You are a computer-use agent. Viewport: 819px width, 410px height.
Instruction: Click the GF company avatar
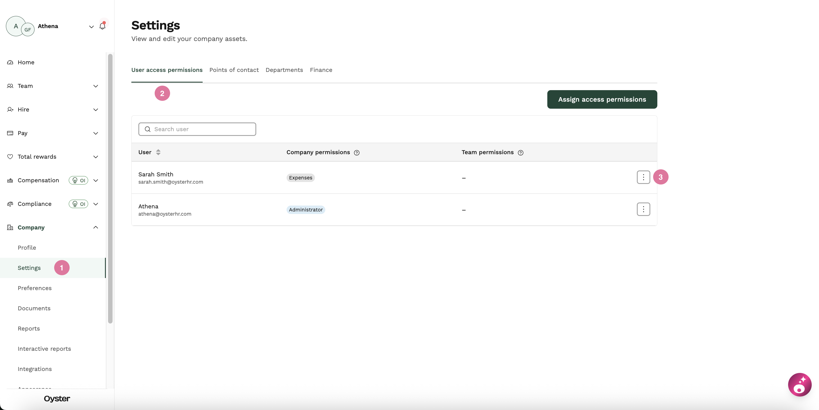point(28,29)
